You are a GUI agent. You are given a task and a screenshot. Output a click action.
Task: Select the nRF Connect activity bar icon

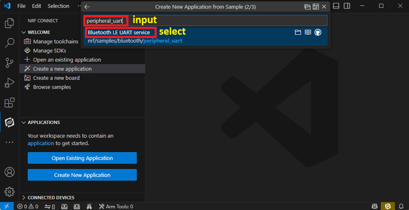pos(9,122)
